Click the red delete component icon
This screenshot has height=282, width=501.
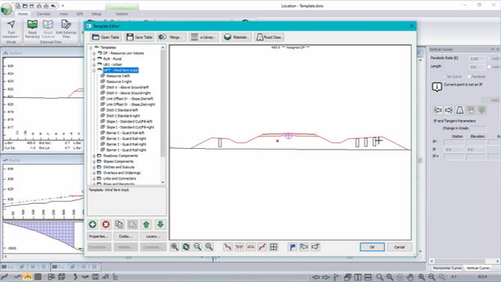click(106, 224)
